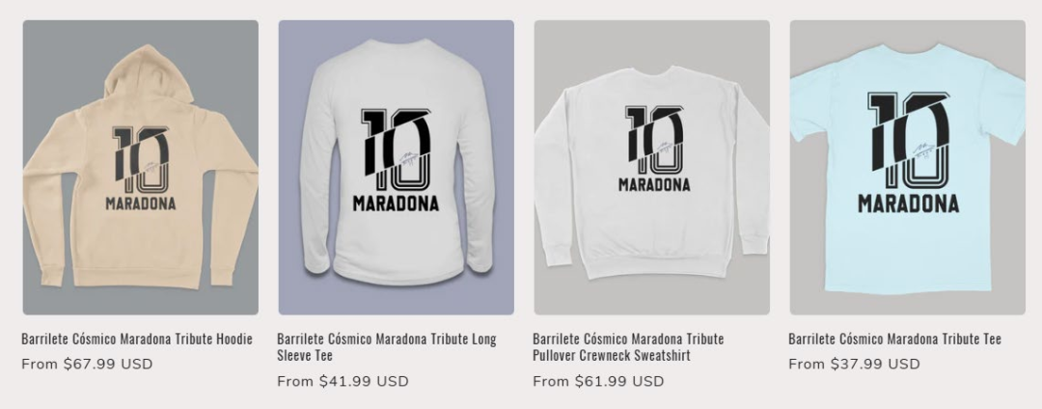The width and height of the screenshot is (1042, 409).
Task: Click the number 10 graphic on the blue tee
Action: pyautogui.click(x=909, y=140)
